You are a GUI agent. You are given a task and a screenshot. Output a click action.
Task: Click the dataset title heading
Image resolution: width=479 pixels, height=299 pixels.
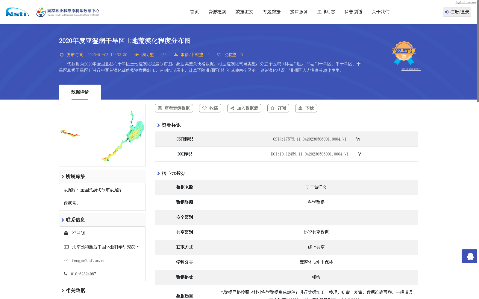(x=125, y=41)
